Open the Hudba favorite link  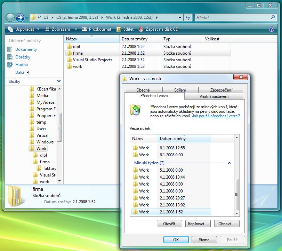[22, 65]
